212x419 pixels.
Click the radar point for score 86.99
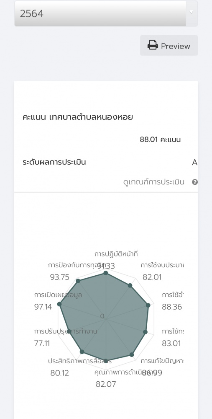[131, 354]
